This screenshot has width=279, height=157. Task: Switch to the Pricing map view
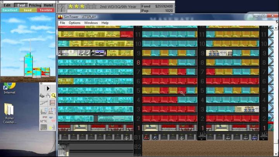point(35,5)
